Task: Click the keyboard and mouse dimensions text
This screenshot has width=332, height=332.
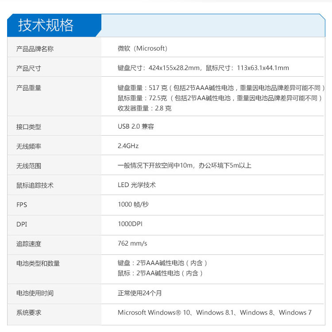Action: [203, 68]
